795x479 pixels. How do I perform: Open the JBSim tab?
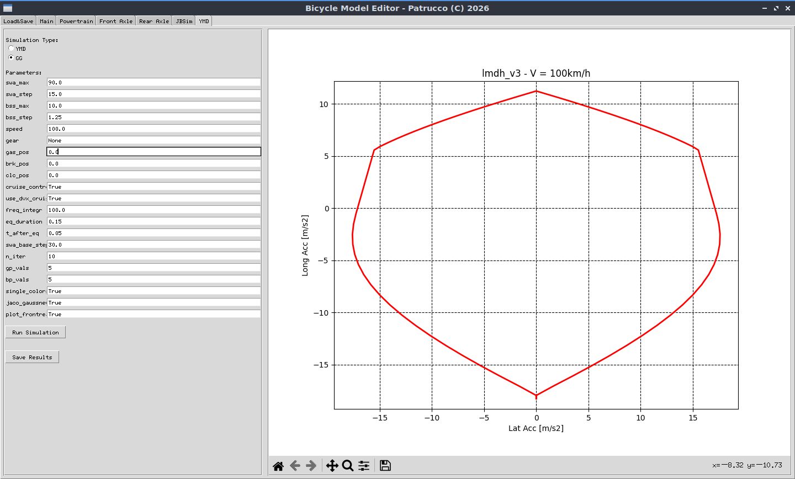(x=184, y=21)
